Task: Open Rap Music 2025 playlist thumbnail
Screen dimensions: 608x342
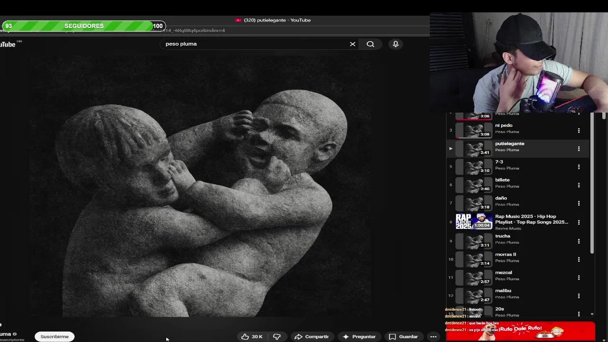Action: (474, 221)
